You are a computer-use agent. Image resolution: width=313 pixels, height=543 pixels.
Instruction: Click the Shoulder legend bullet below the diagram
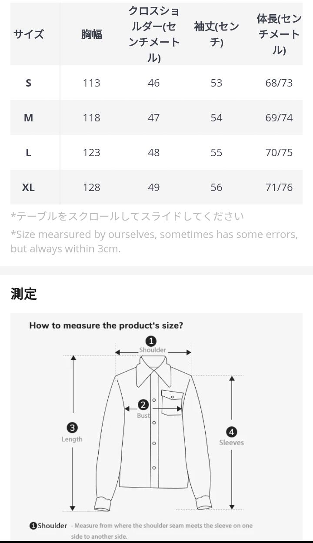pyautogui.click(x=33, y=526)
